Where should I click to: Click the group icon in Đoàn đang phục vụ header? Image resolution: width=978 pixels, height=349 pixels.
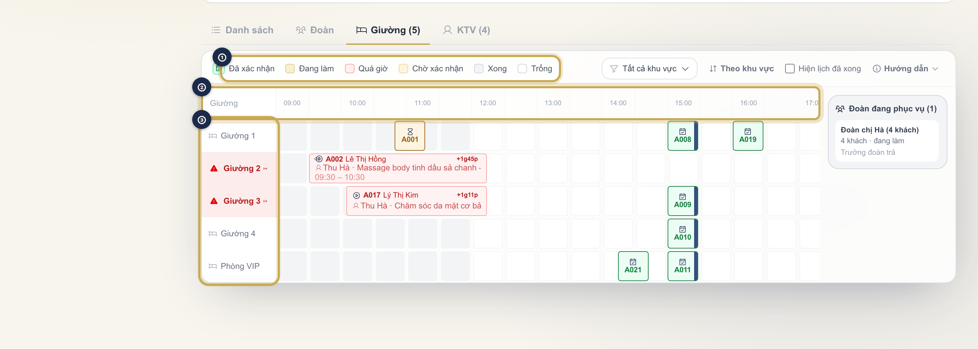(x=840, y=109)
